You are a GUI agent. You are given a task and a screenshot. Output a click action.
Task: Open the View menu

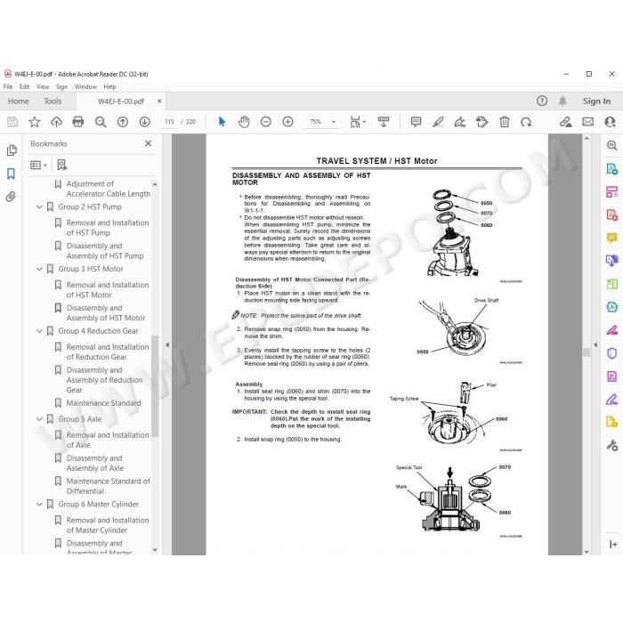[x=43, y=86]
